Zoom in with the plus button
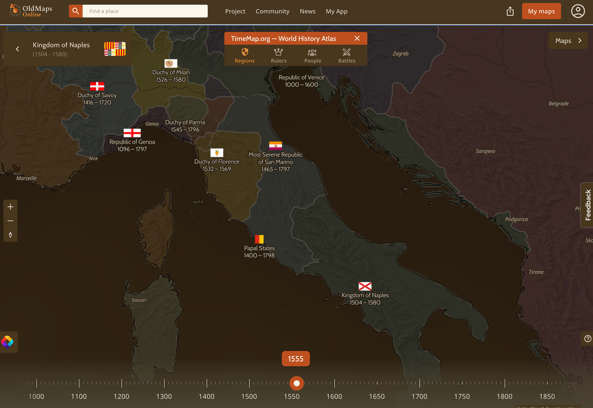Viewport: 593px width, 408px height. click(10, 207)
